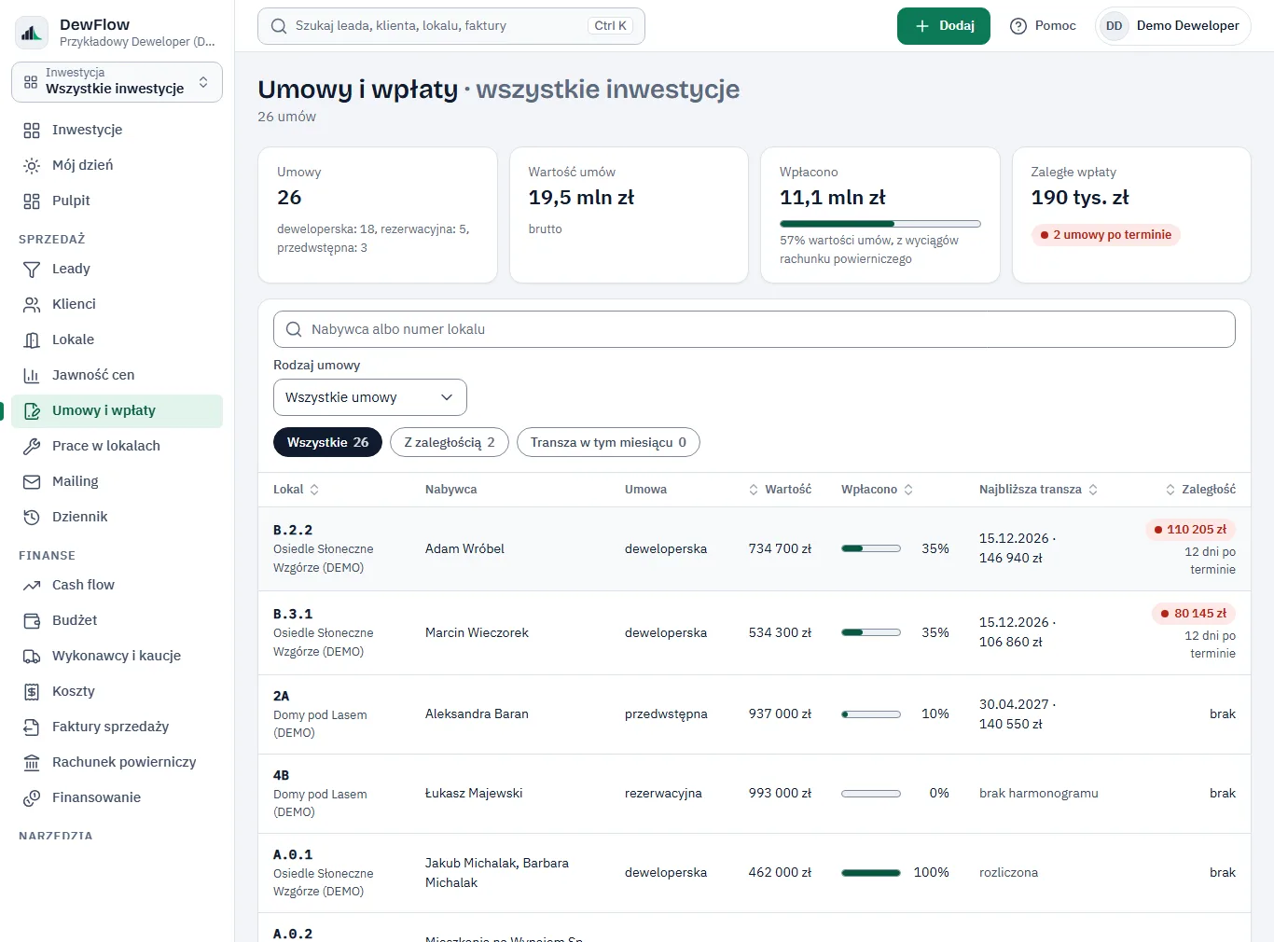This screenshot has height=942, width=1274.
Task: Focus the global search field
Action: pyautogui.click(x=451, y=26)
